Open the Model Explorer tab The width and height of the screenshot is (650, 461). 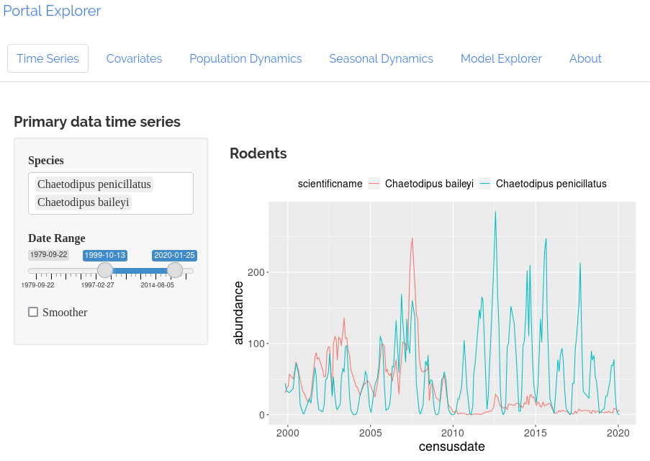pyautogui.click(x=501, y=58)
